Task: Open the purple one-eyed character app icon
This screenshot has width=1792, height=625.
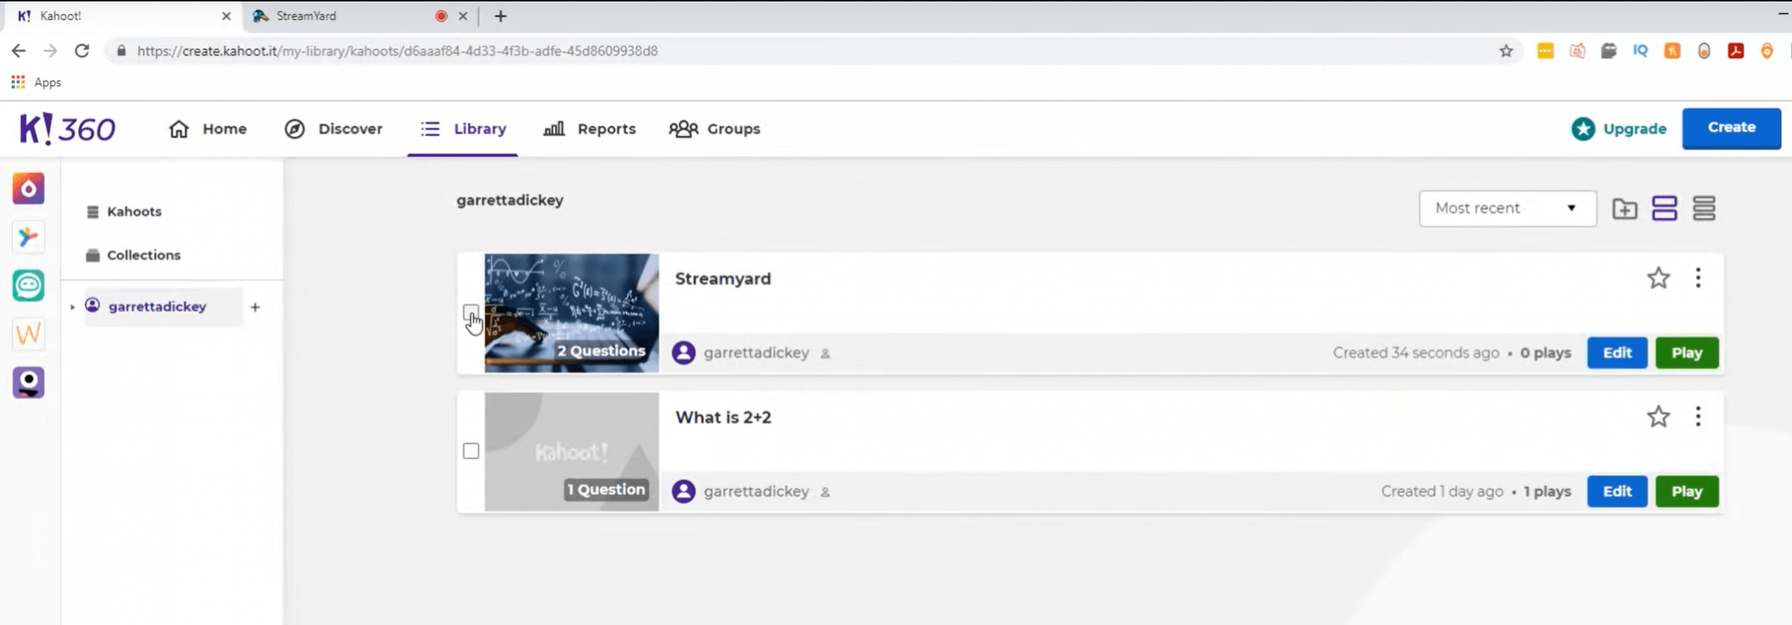Action: [x=29, y=383]
